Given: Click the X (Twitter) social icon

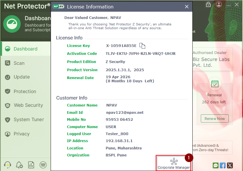Looking at the screenshot, I should coord(230,165).
